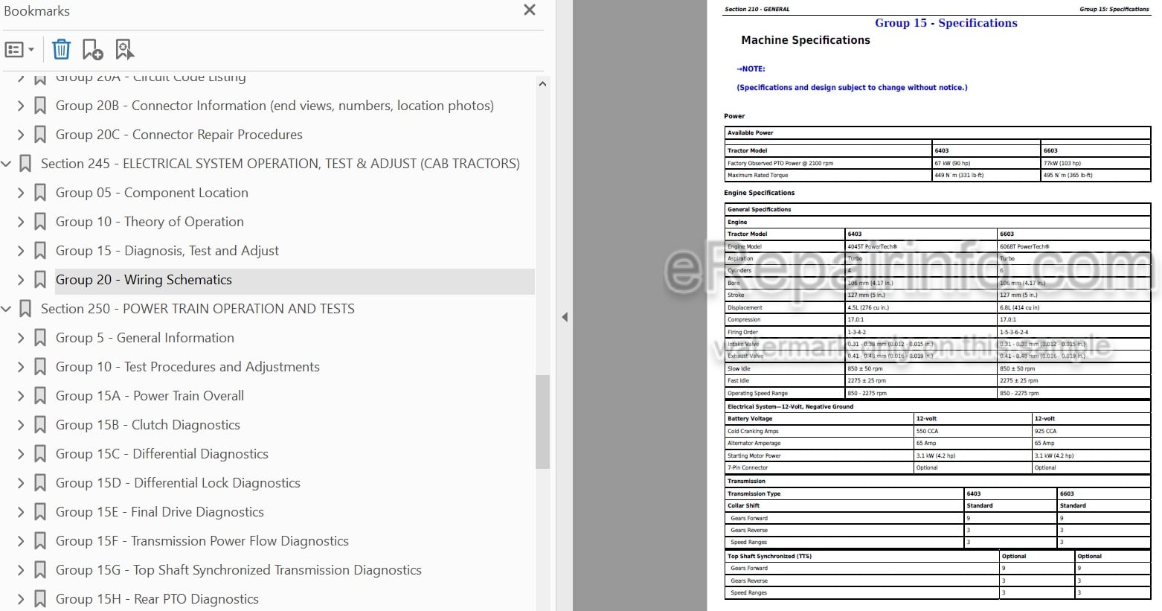Click bookmark icon beside Group 15E
Image resolution: width=1162 pixels, height=611 pixels.
tap(41, 512)
